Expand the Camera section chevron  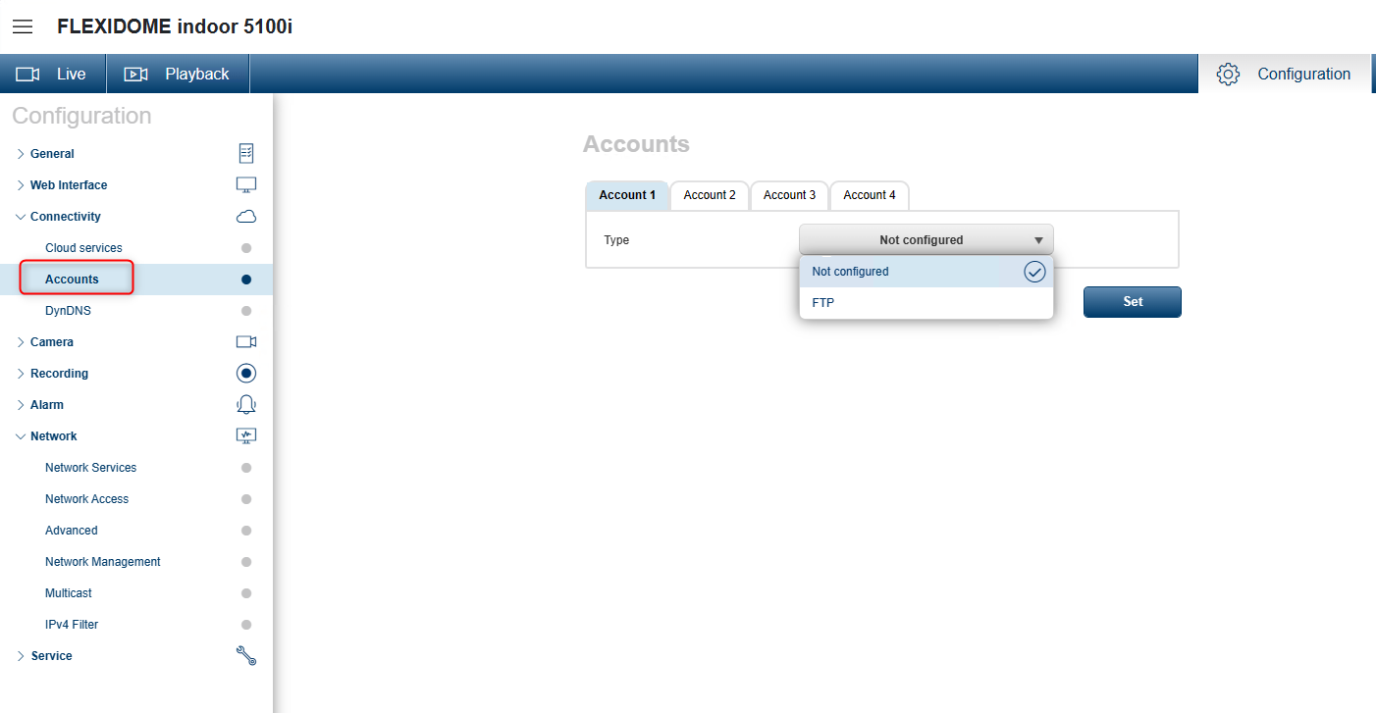pyautogui.click(x=21, y=342)
